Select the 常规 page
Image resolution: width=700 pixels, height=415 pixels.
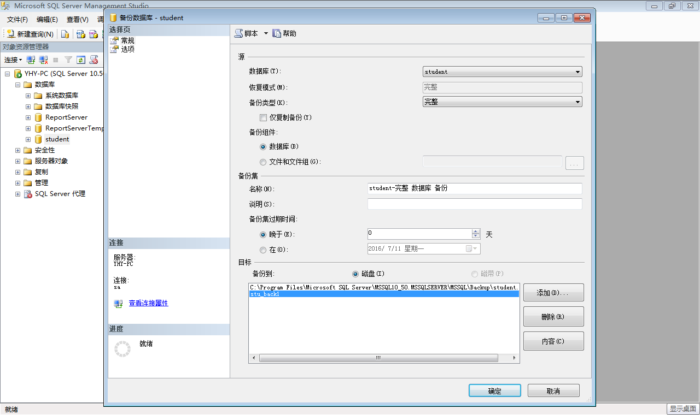(x=127, y=40)
